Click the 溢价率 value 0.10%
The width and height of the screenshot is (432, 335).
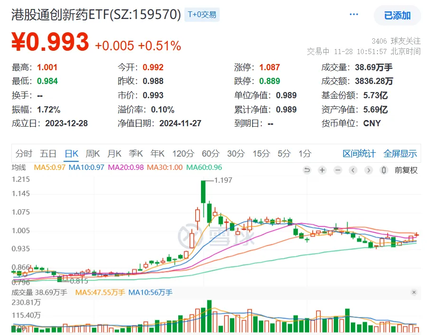(163, 110)
